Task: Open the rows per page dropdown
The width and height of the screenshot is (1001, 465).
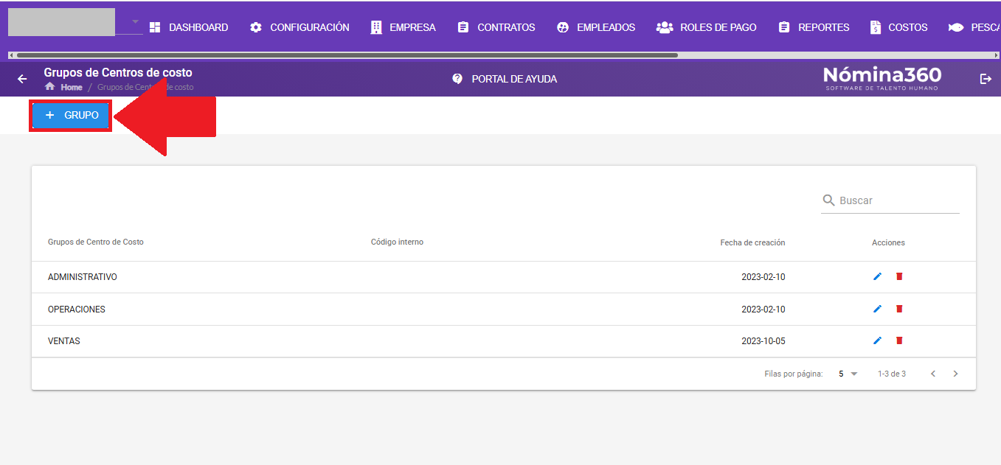Action: [848, 374]
